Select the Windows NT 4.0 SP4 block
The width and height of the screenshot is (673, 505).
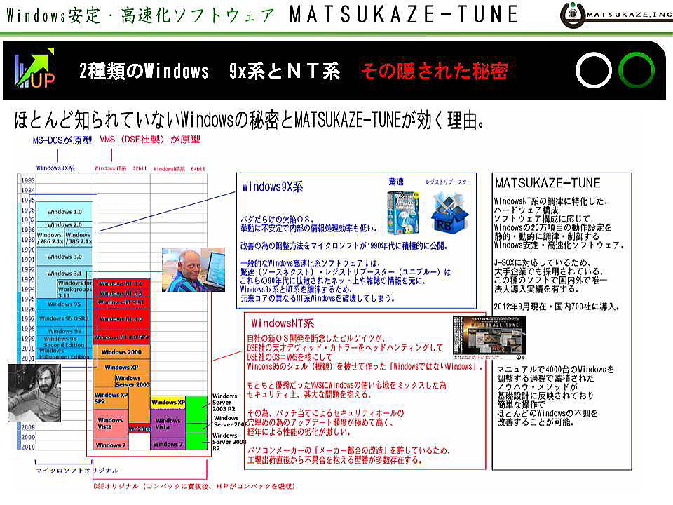point(121,337)
